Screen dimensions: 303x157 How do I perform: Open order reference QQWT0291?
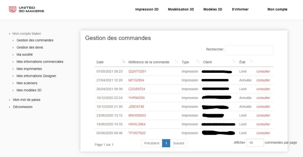[137, 72]
